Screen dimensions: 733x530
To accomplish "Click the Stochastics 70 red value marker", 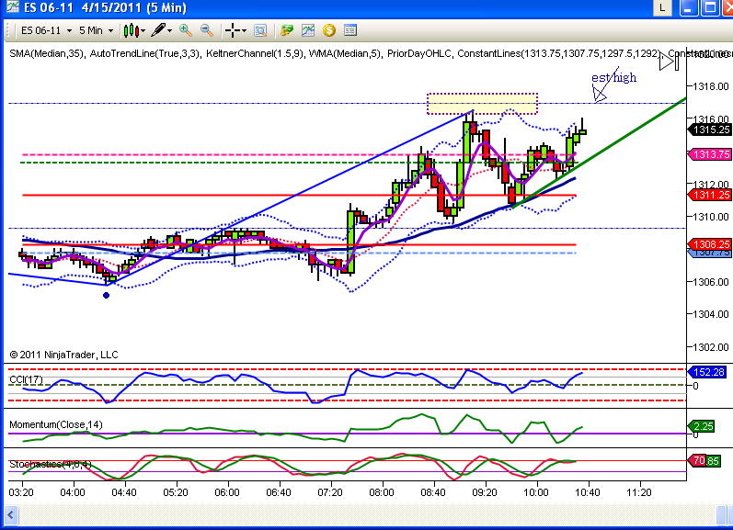I will (x=697, y=461).
